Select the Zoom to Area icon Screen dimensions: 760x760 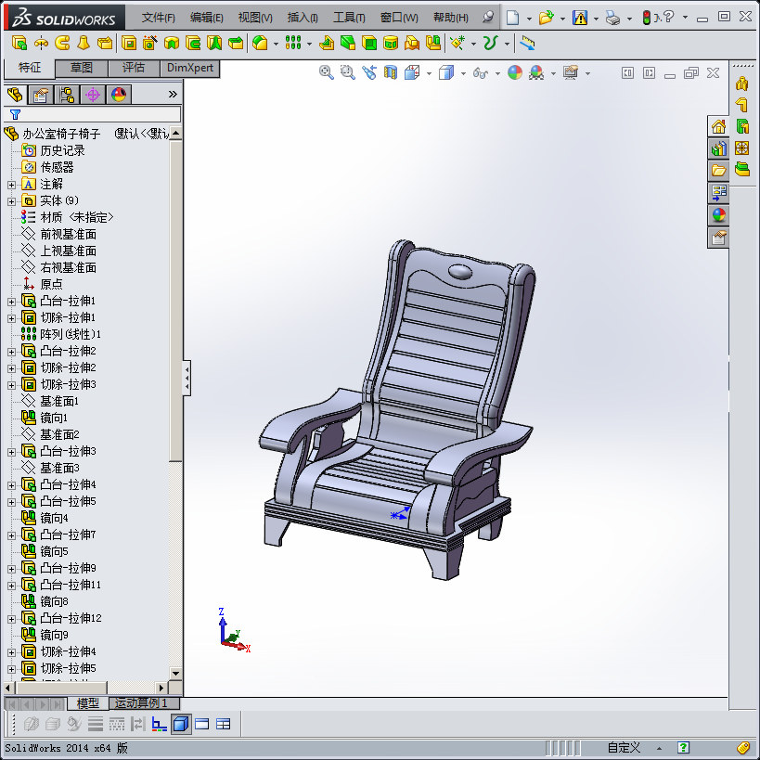coord(348,72)
